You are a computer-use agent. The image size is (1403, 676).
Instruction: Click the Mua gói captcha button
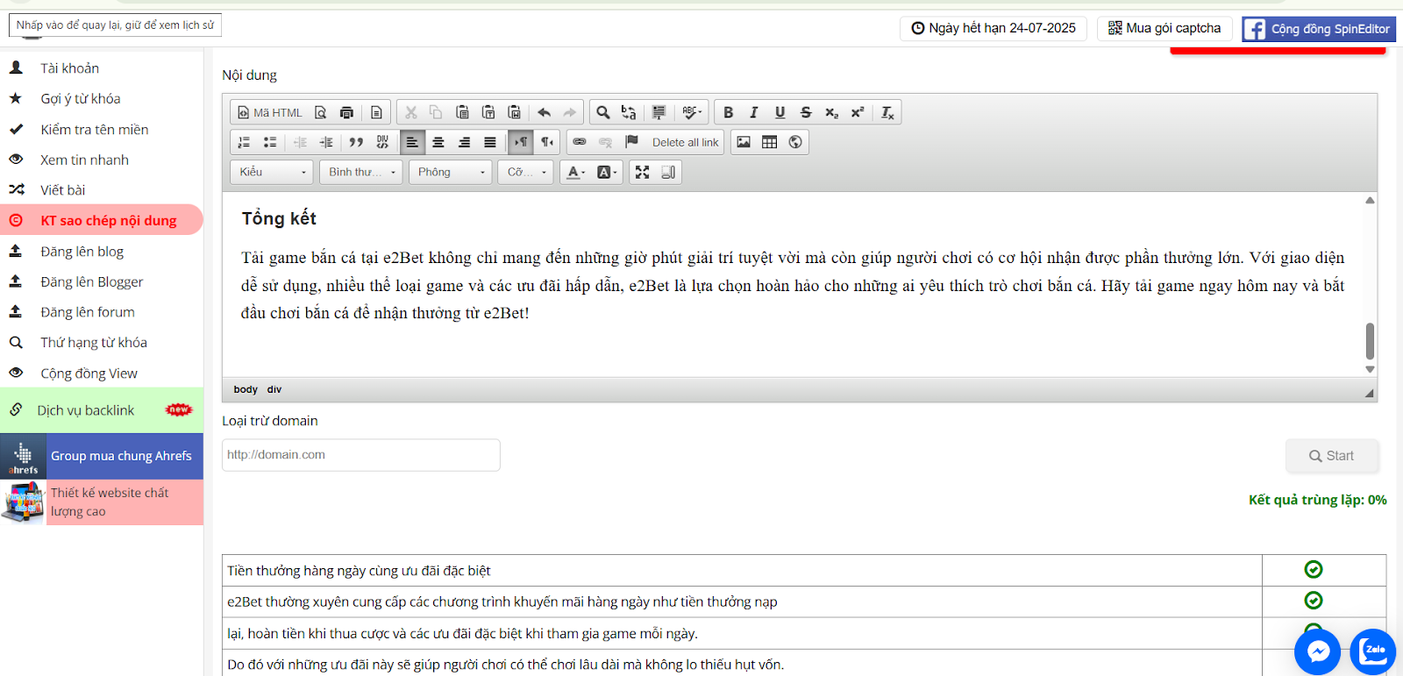1164,28
